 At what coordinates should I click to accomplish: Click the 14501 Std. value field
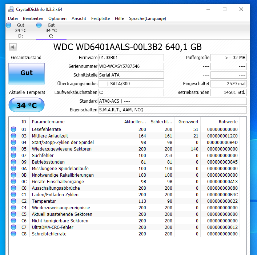229,92
